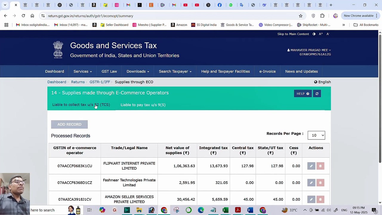
Task: Click Skip to Main Content link
Action: pyautogui.click(x=293, y=34)
